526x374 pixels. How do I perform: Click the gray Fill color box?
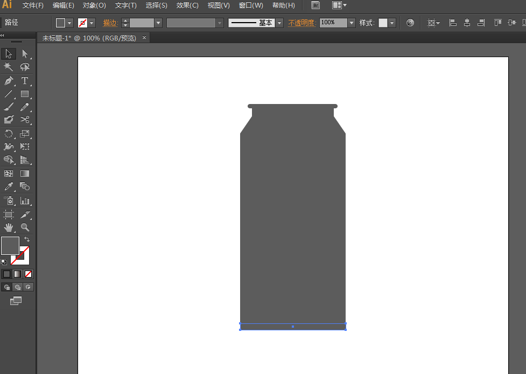[x=10, y=246]
